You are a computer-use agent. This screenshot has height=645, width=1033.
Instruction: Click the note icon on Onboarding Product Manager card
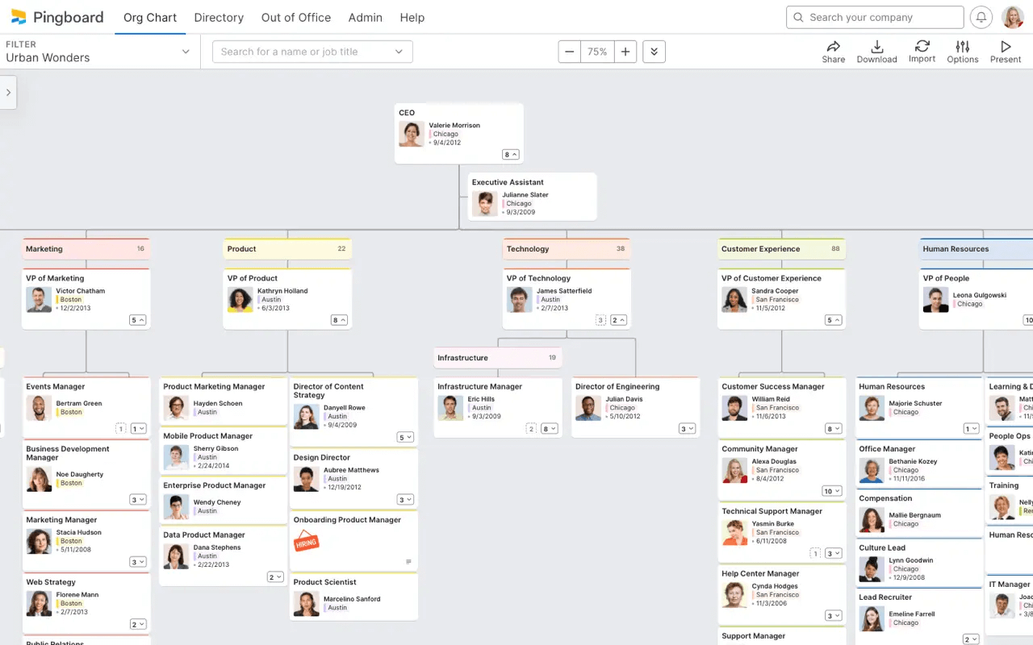[408, 562]
